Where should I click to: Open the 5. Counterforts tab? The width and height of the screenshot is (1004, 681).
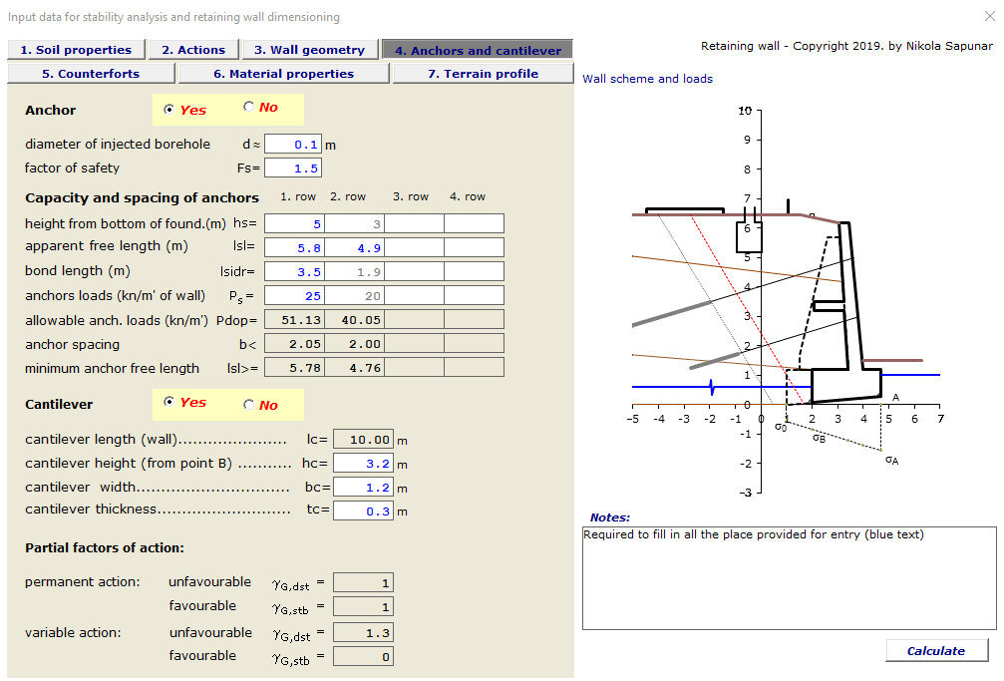[x=91, y=74]
